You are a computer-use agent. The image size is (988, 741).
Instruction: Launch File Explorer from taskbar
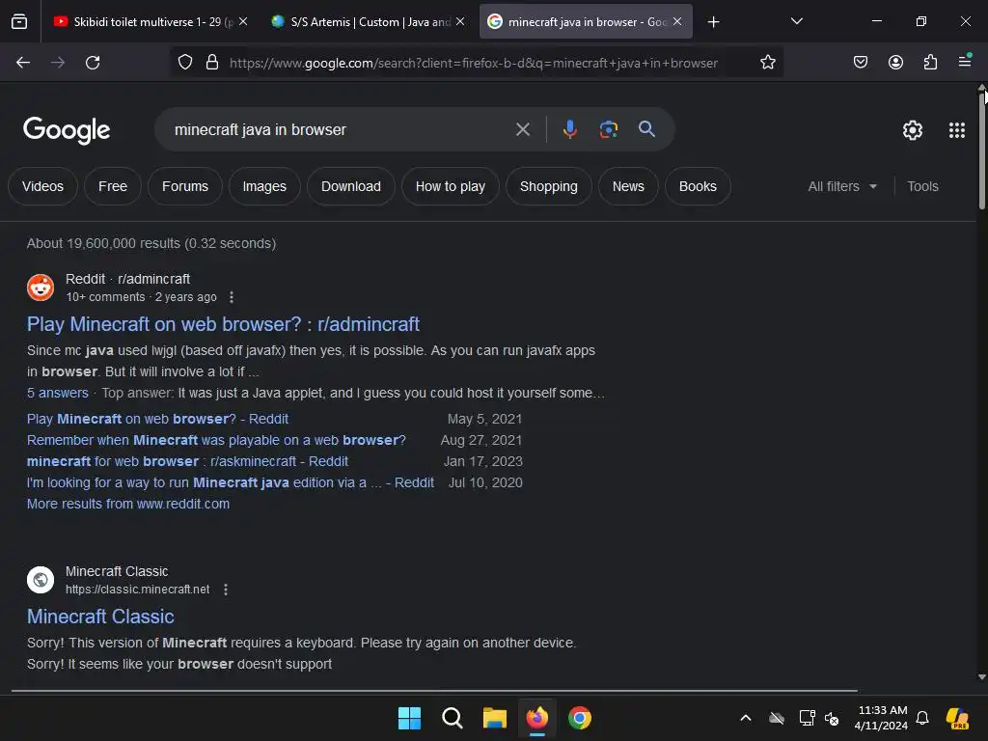(x=495, y=718)
